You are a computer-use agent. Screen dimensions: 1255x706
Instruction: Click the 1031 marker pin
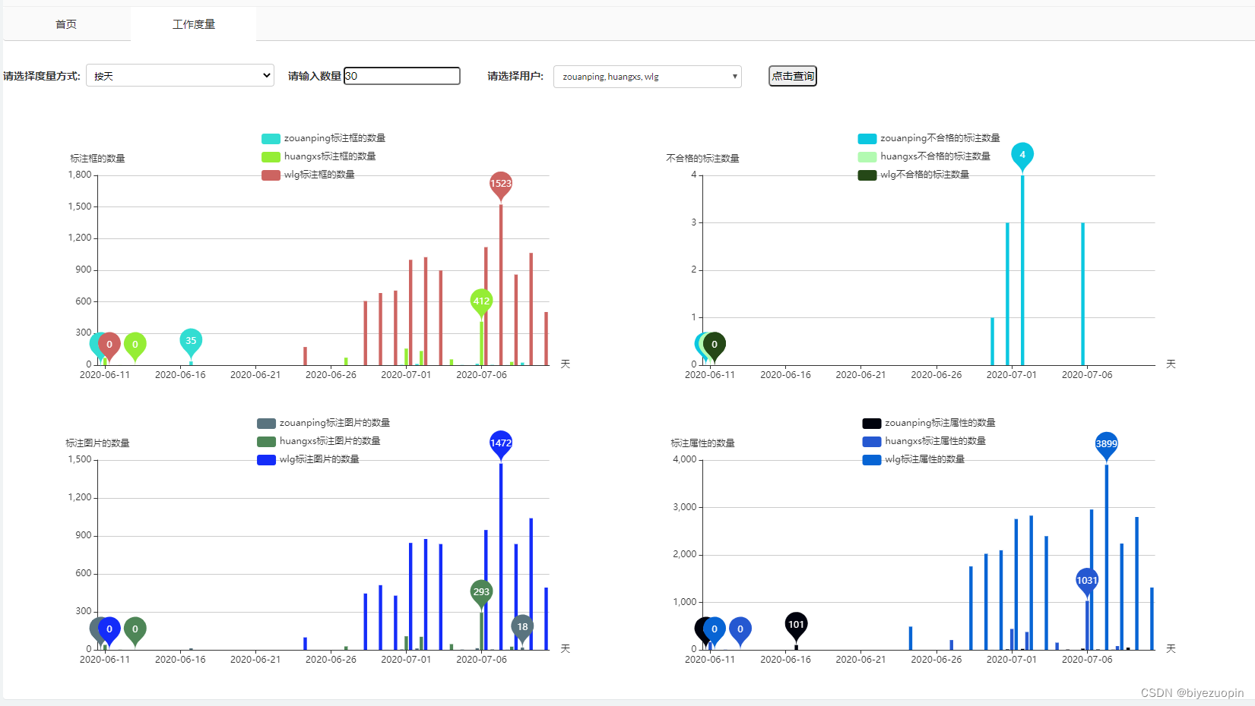pyautogui.click(x=1087, y=582)
